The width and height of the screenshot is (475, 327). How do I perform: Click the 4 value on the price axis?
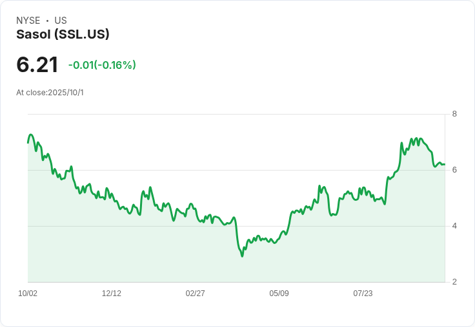pos(454,226)
